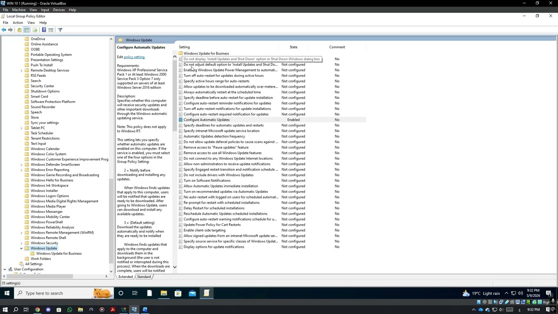The image size is (558, 314).
Task: Click the tree pane's scroll-up arrow
Action: tap(111, 39)
